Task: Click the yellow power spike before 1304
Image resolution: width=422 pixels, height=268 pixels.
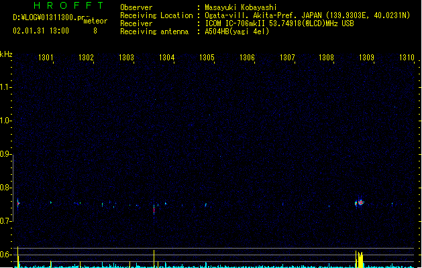Action: point(154,259)
